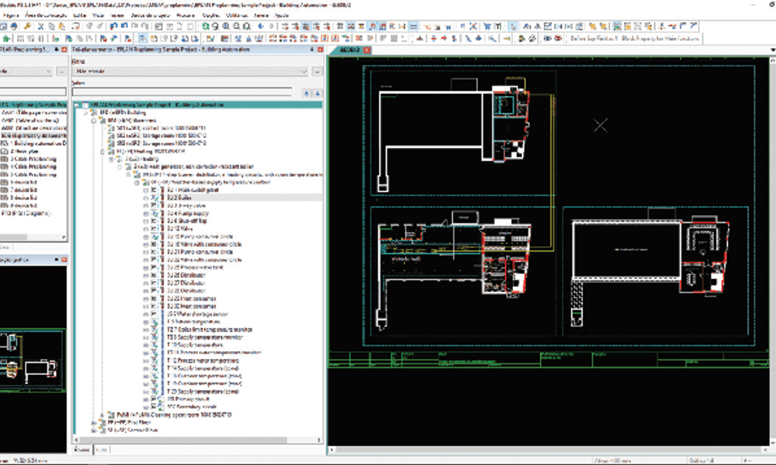Show elements with the eye toolbar icon
This screenshot has width=776, height=465.
coord(547,38)
